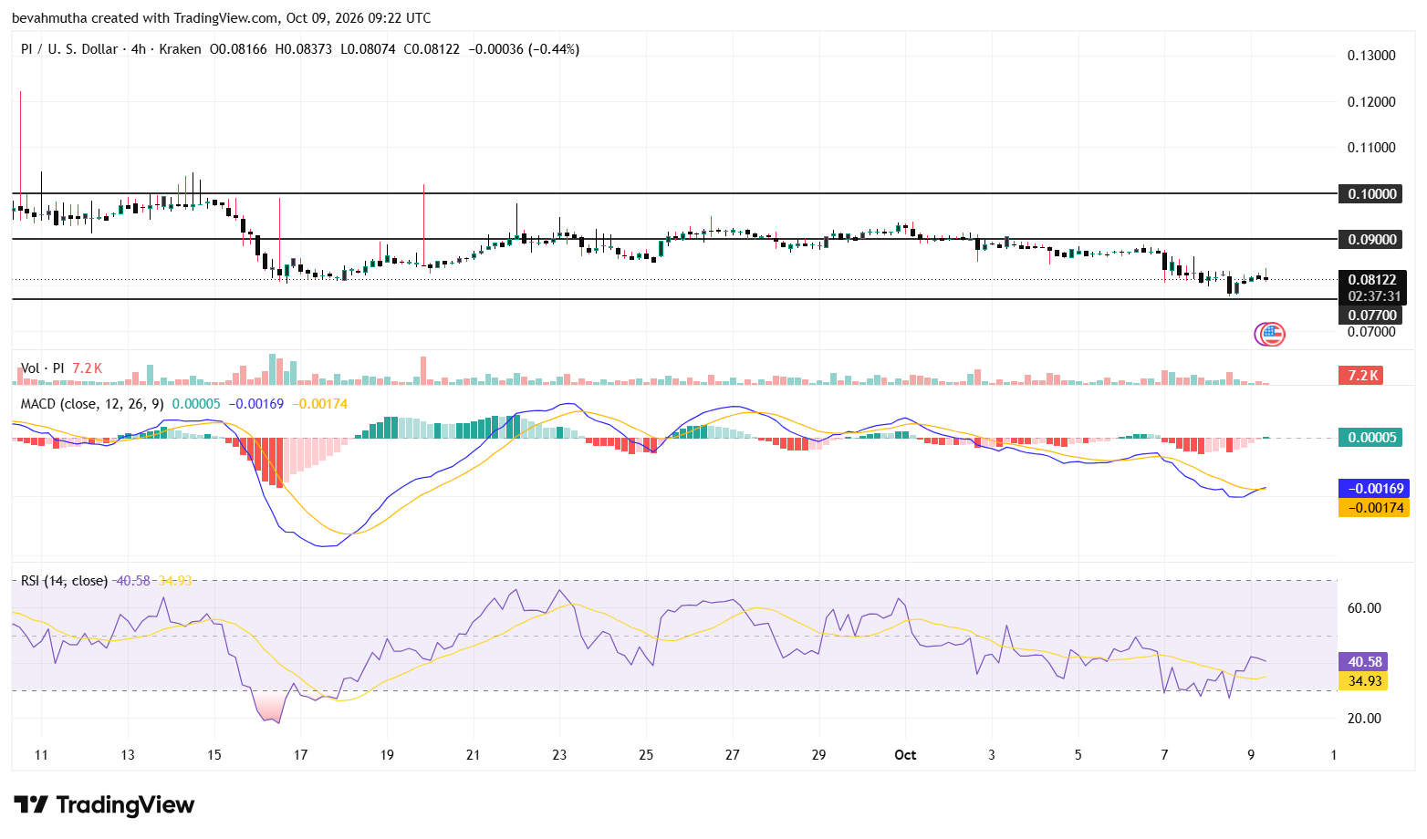This screenshot has width=1427, height=839.
Task: Select the 0.07700 black price label
Action: pos(1370,316)
